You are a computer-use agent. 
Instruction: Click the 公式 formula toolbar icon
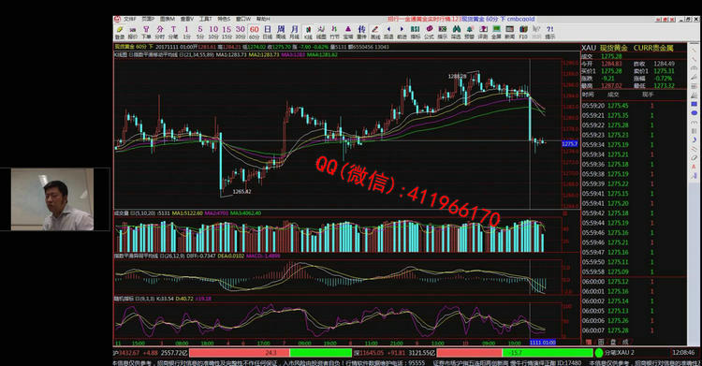click(429, 32)
